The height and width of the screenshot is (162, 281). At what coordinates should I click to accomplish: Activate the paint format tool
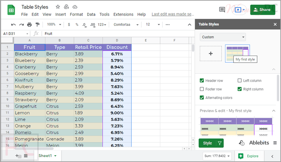pyautogui.click(x=37, y=25)
